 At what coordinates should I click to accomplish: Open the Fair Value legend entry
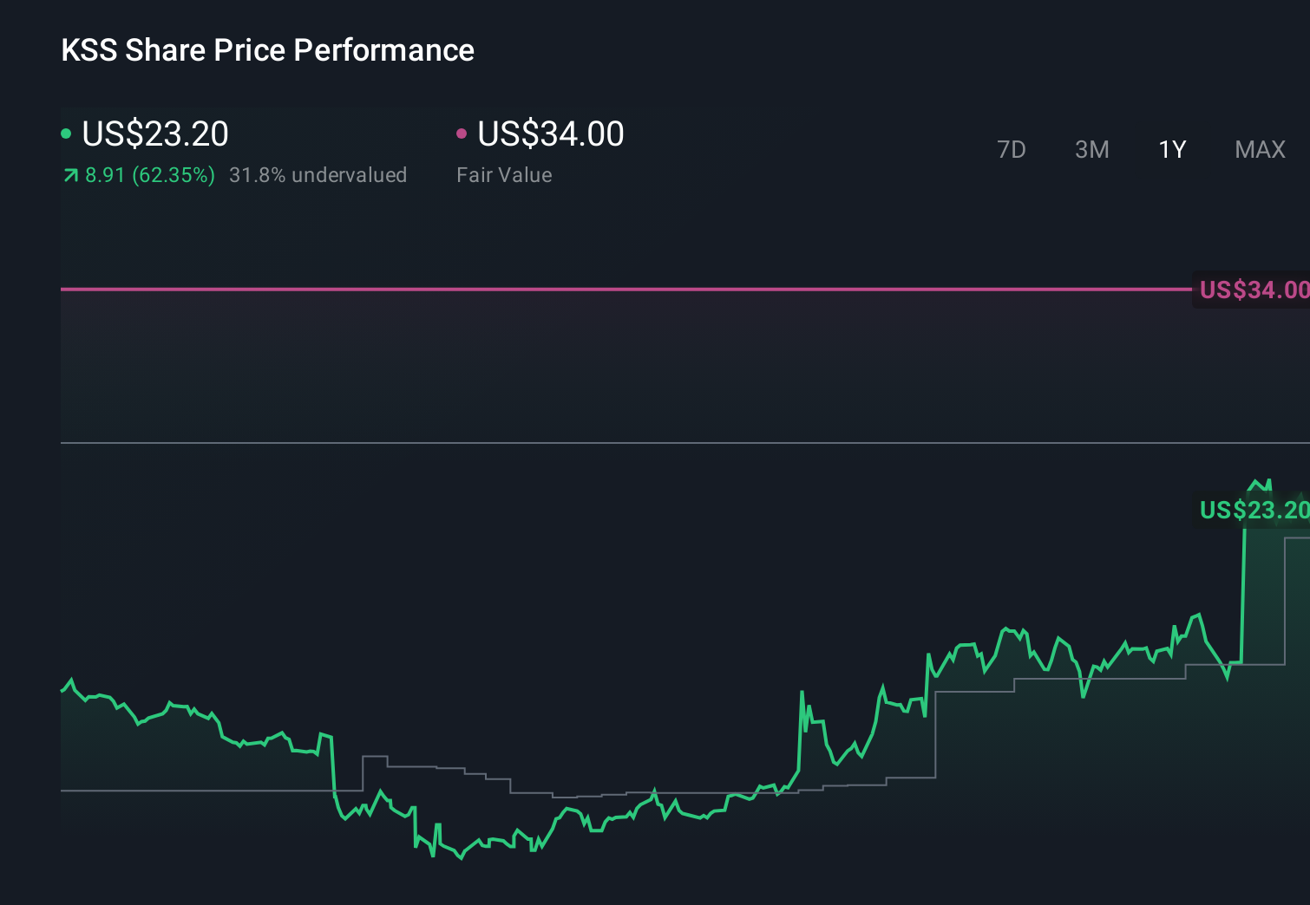tap(504, 175)
